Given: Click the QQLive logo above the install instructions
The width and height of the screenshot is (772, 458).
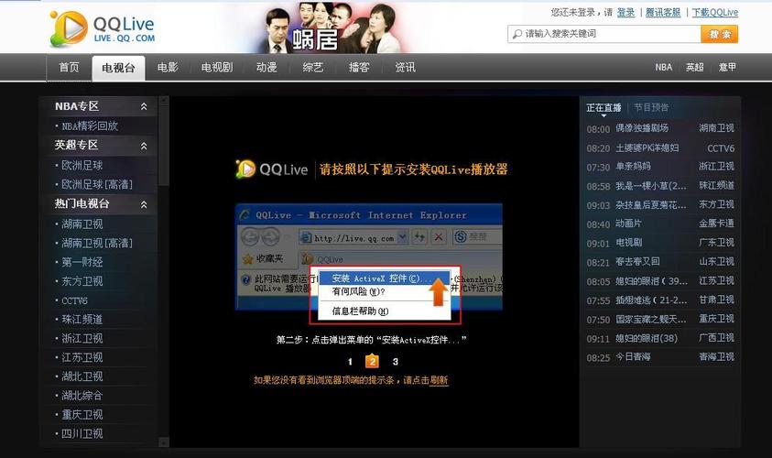Looking at the screenshot, I should pos(271,169).
